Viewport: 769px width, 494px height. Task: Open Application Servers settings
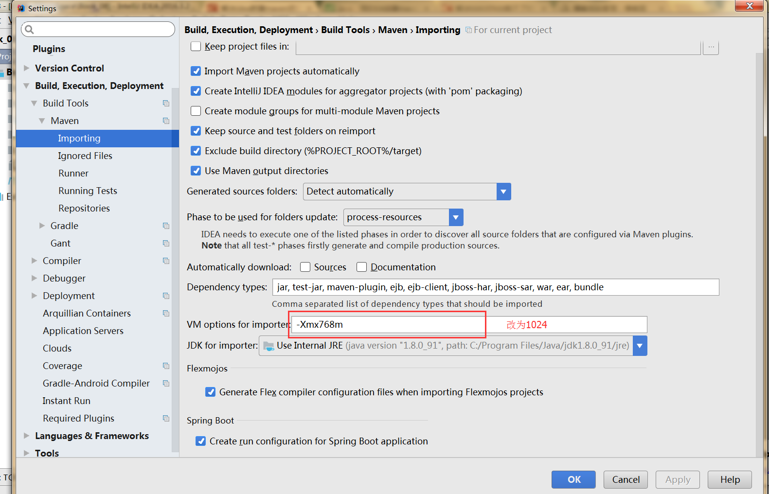(83, 331)
